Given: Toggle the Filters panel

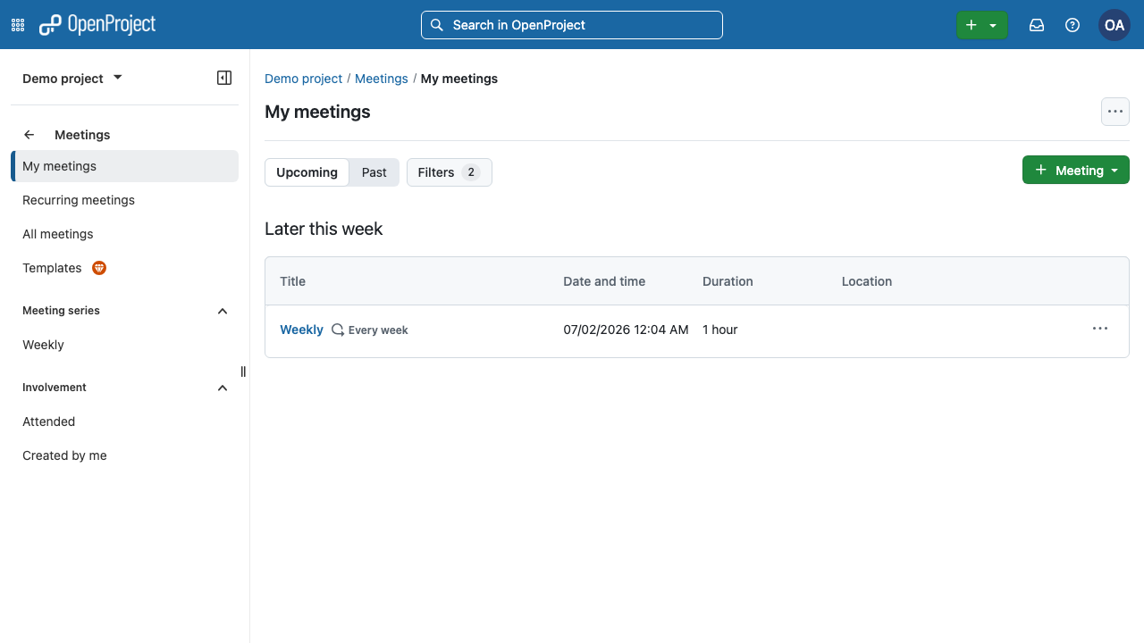Looking at the screenshot, I should click(x=450, y=172).
